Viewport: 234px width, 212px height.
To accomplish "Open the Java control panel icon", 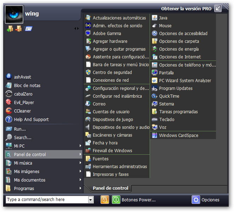I will (x=154, y=18).
